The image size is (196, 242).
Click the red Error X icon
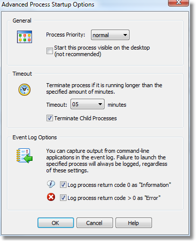pos(51,197)
